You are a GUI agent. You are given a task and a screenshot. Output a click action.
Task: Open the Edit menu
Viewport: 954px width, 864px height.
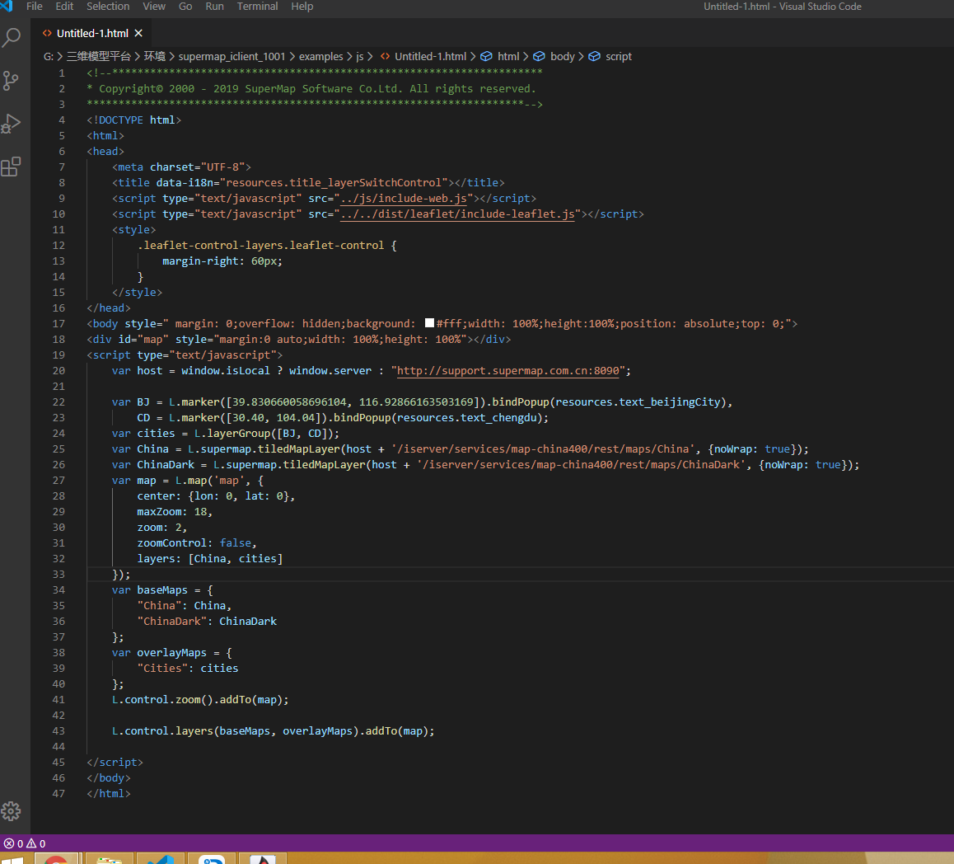tap(64, 6)
